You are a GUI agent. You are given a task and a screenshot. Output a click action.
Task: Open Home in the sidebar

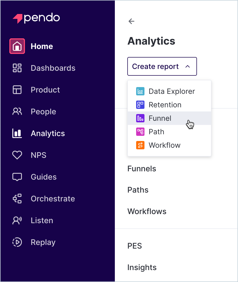[x=42, y=46]
